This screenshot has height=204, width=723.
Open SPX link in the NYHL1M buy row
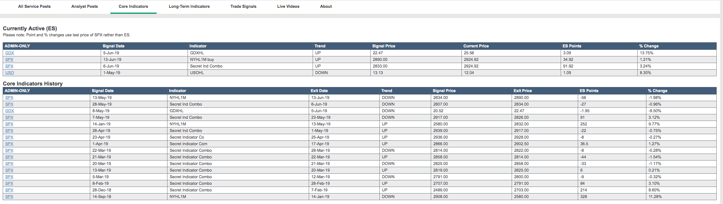click(x=9, y=59)
